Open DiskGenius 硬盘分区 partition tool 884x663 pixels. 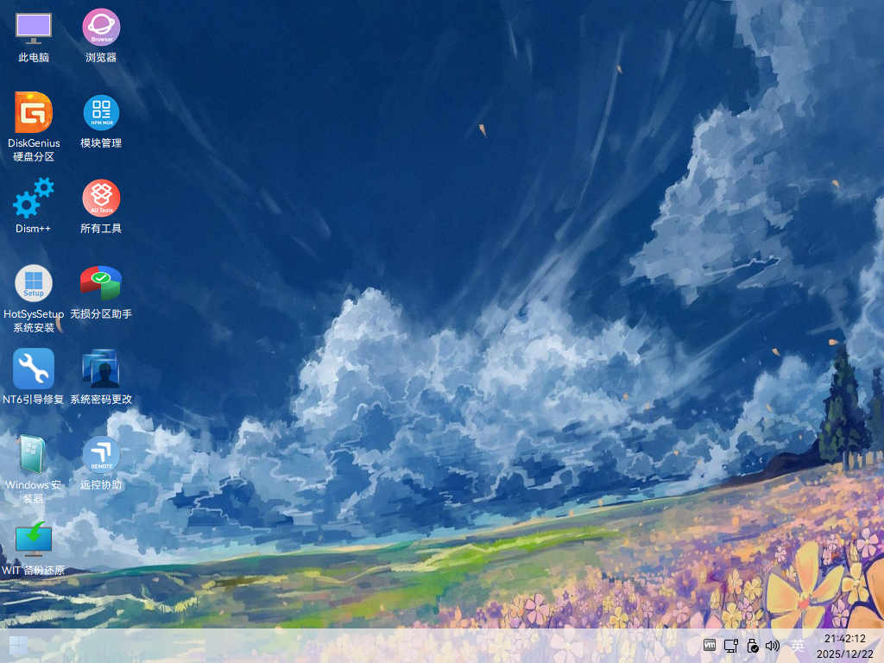point(34,112)
